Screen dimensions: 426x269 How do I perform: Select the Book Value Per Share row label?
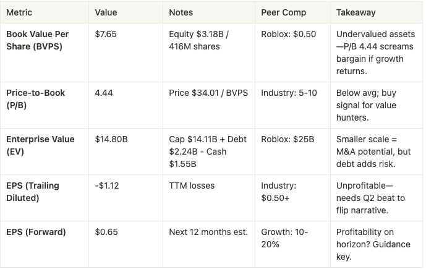click(37, 40)
